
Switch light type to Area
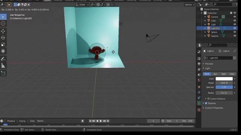(x=232, y=74)
